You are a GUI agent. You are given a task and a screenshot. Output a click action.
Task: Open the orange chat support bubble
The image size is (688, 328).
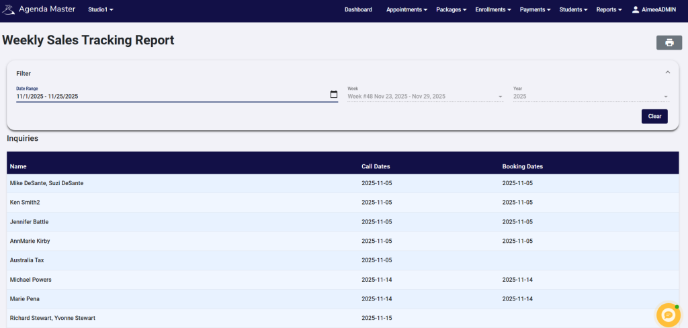pos(668,315)
